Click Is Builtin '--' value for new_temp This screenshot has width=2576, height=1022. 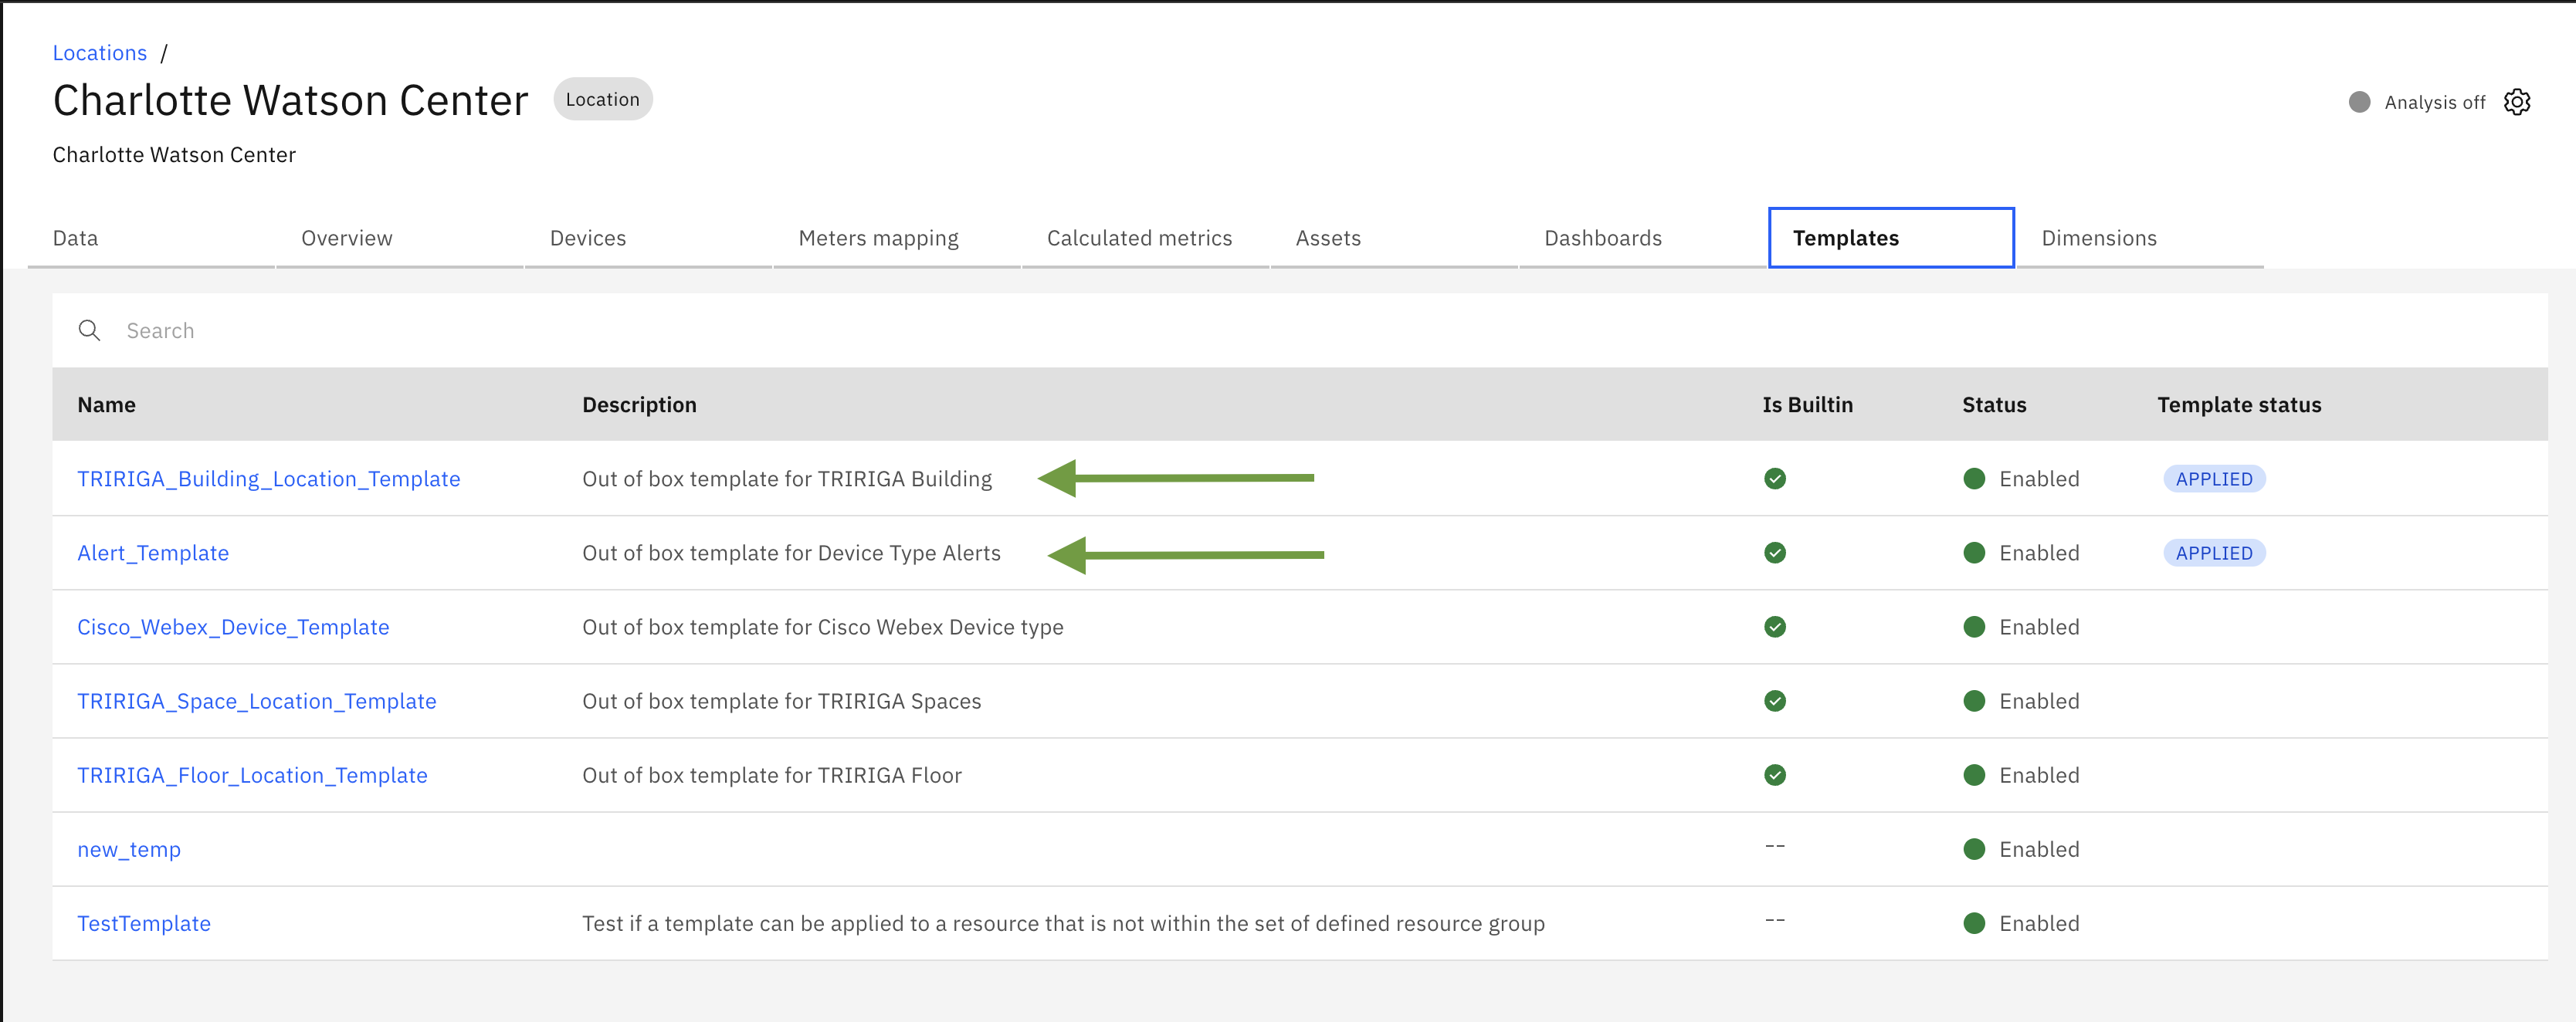click(1775, 846)
